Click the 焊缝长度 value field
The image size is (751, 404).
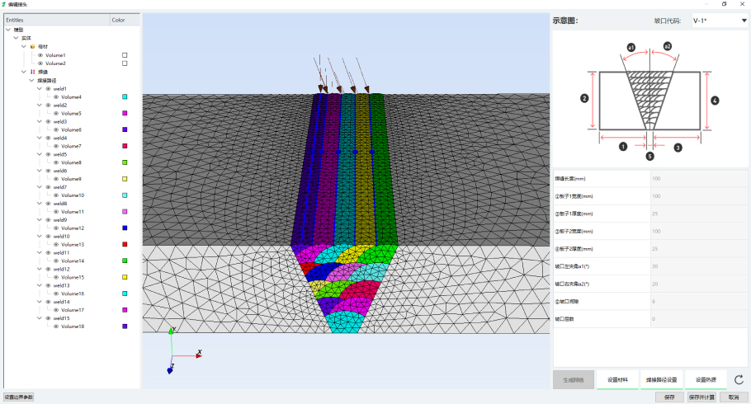[x=698, y=178]
